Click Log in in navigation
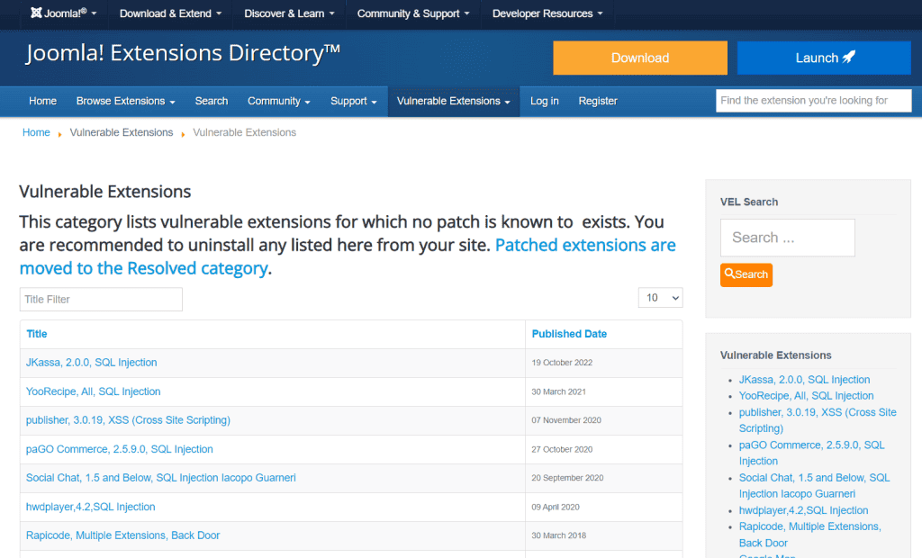The image size is (922, 558). [545, 101]
